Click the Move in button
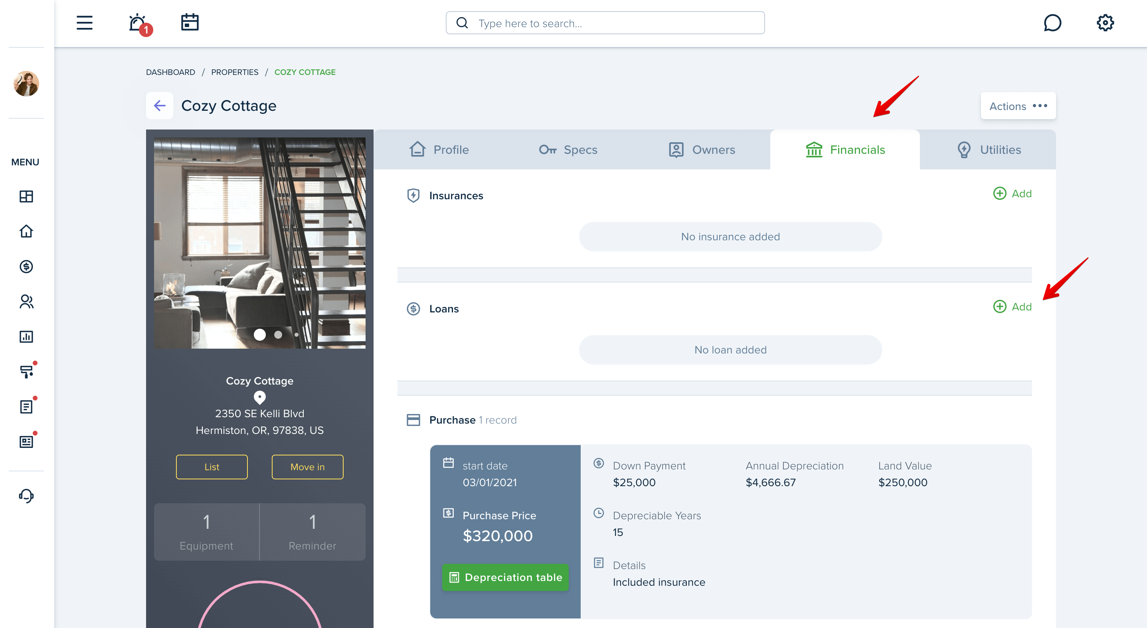The height and width of the screenshot is (628, 1147). coord(307,467)
